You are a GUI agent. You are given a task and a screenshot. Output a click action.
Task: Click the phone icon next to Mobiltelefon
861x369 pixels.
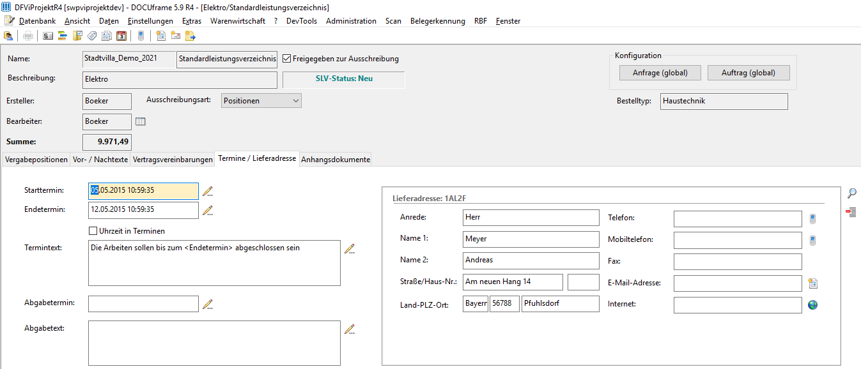812,241
